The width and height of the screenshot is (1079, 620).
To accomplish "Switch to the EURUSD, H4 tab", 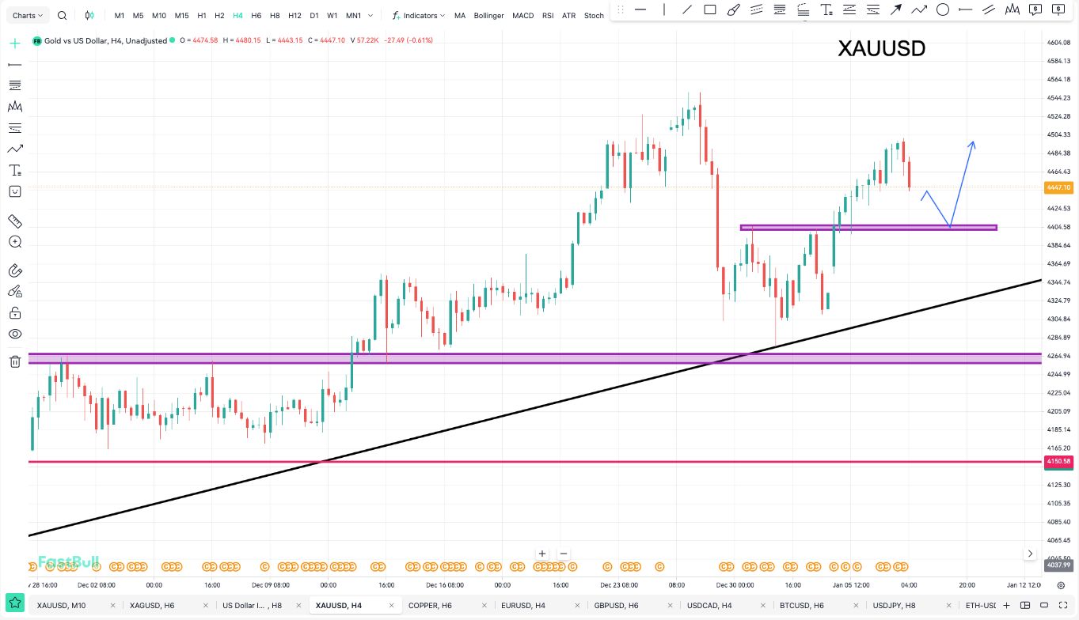I will tap(523, 605).
